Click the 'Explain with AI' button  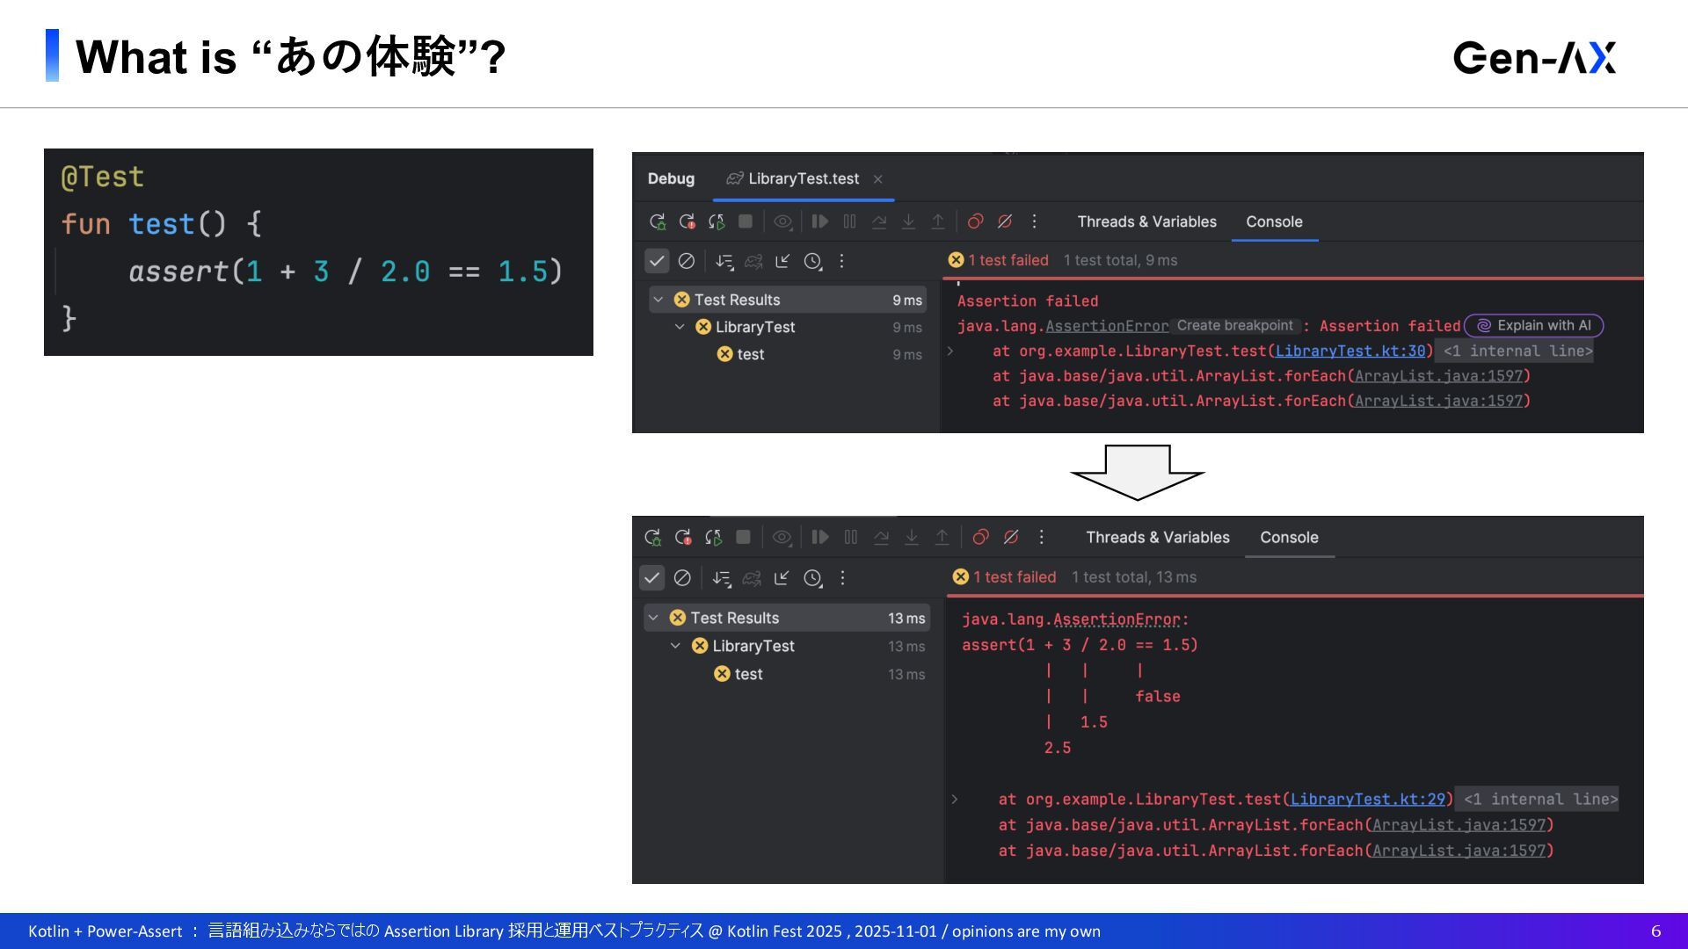pos(1534,325)
